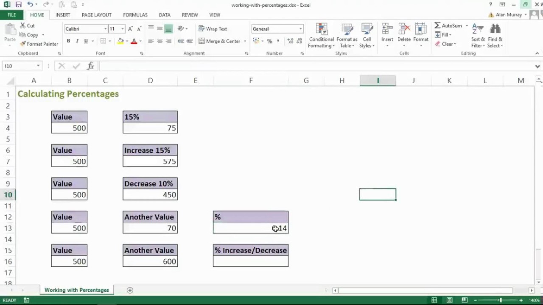543x305 pixels.
Task: Click the Insert Function fx icon
Action: click(x=90, y=66)
